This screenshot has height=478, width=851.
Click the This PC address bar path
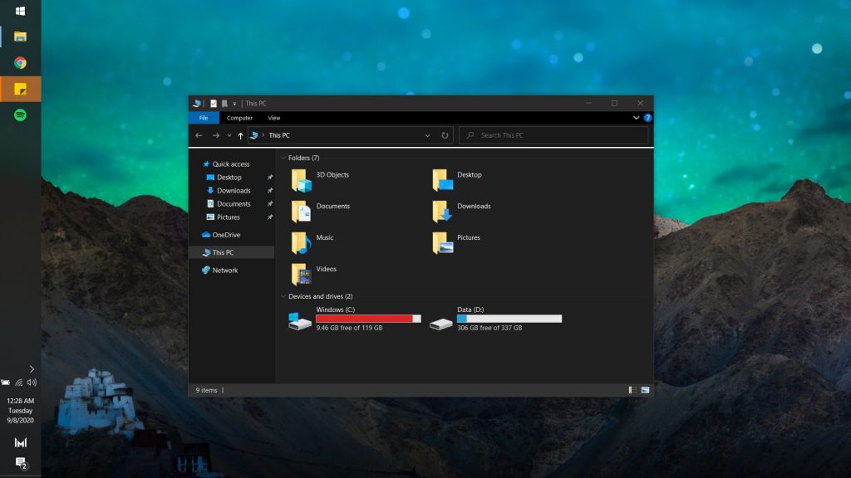279,135
